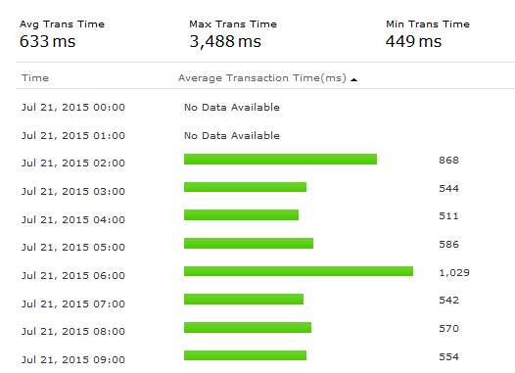The height and width of the screenshot is (373, 515).
Task: Click the 511 value label
Action: click(x=448, y=216)
